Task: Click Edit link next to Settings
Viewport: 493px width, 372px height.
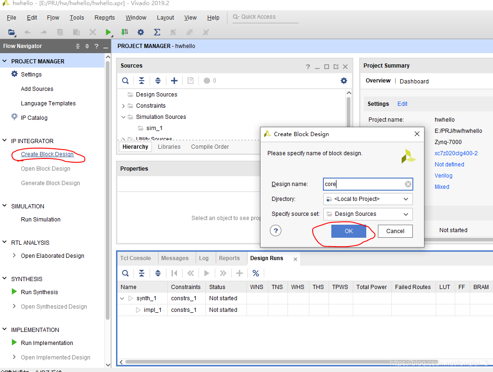Action: coord(402,104)
